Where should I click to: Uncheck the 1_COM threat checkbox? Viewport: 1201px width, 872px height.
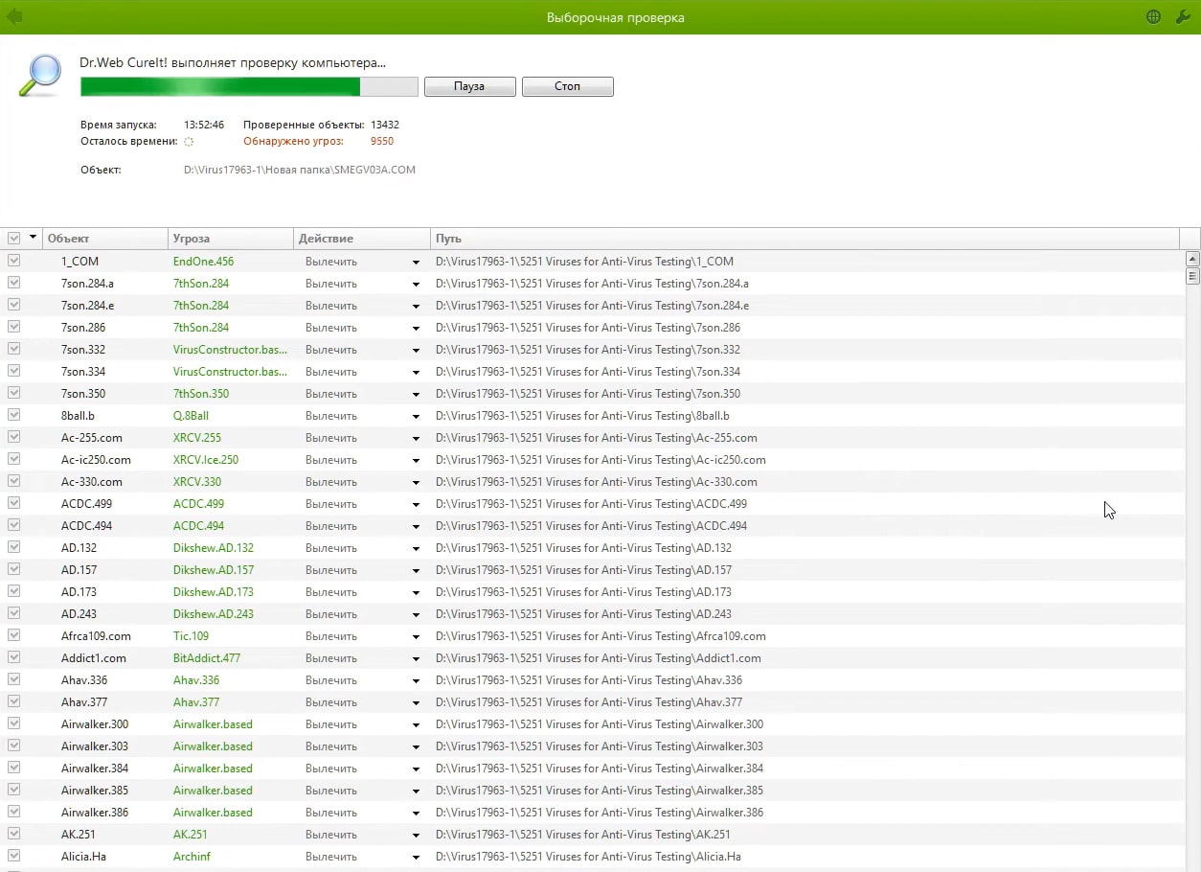[x=14, y=261]
